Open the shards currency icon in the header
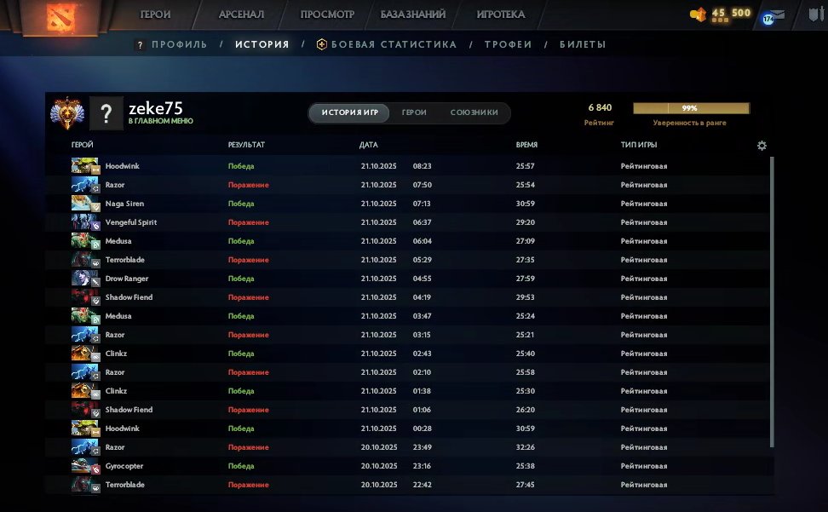 (699, 14)
